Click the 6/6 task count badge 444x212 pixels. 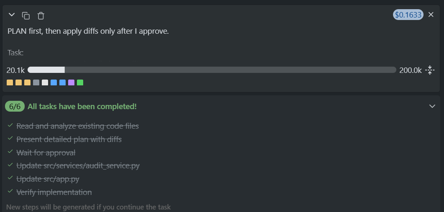click(x=15, y=106)
